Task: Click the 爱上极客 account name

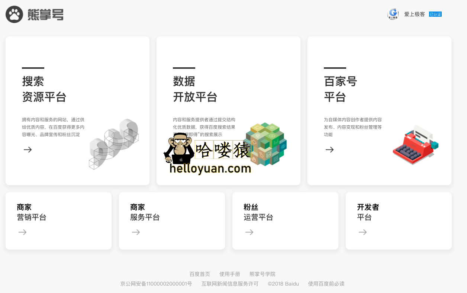Action: click(415, 14)
